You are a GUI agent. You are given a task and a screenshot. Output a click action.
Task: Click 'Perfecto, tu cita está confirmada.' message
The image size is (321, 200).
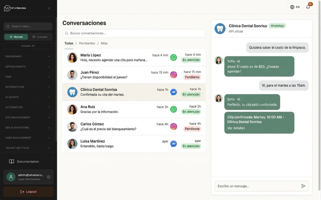click(252, 102)
